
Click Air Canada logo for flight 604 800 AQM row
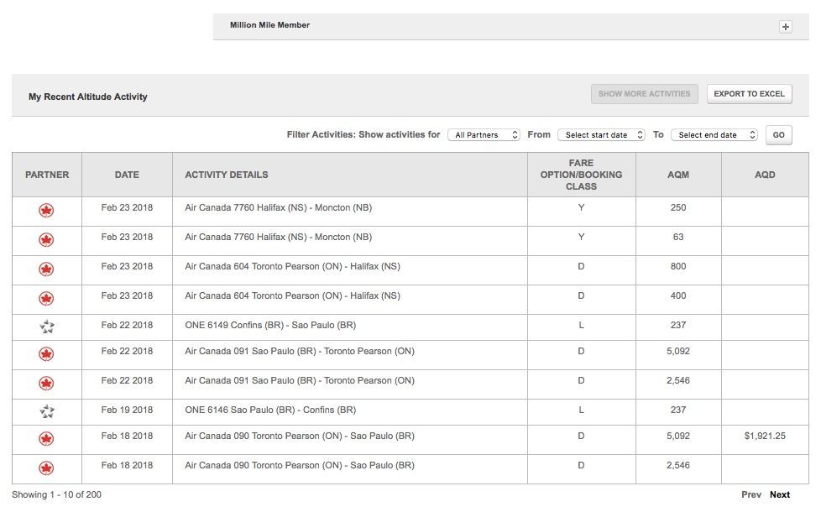[x=47, y=269]
